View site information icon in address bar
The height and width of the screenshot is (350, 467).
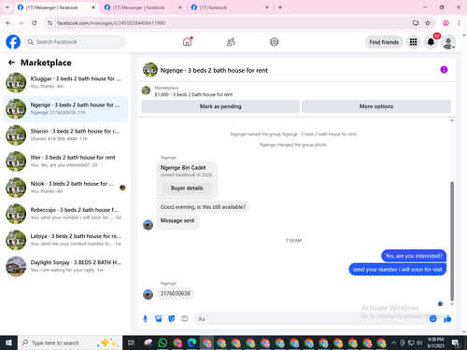(x=50, y=23)
